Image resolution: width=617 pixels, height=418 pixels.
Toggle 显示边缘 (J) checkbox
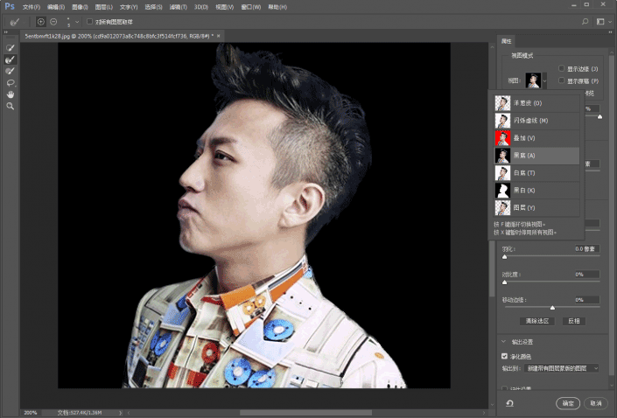click(562, 68)
